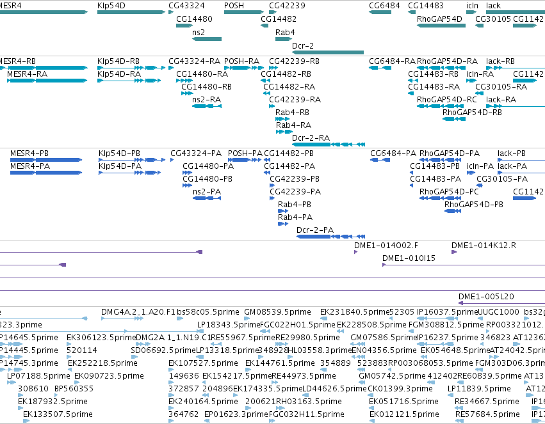The height and width of the screenshot is (424, 545).
Task: Click the POSH-PA protein label
Action: point(245,153)
